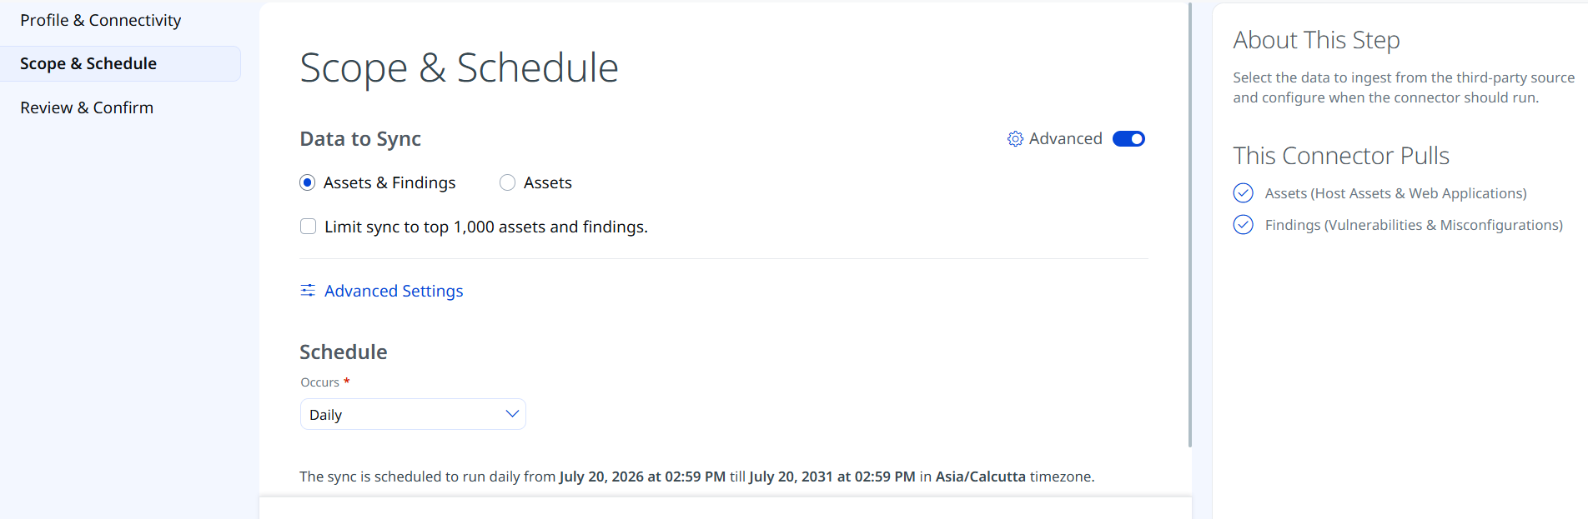Select the Assets radio button
The image size is (1588, 519).
[x=507, y=182]
